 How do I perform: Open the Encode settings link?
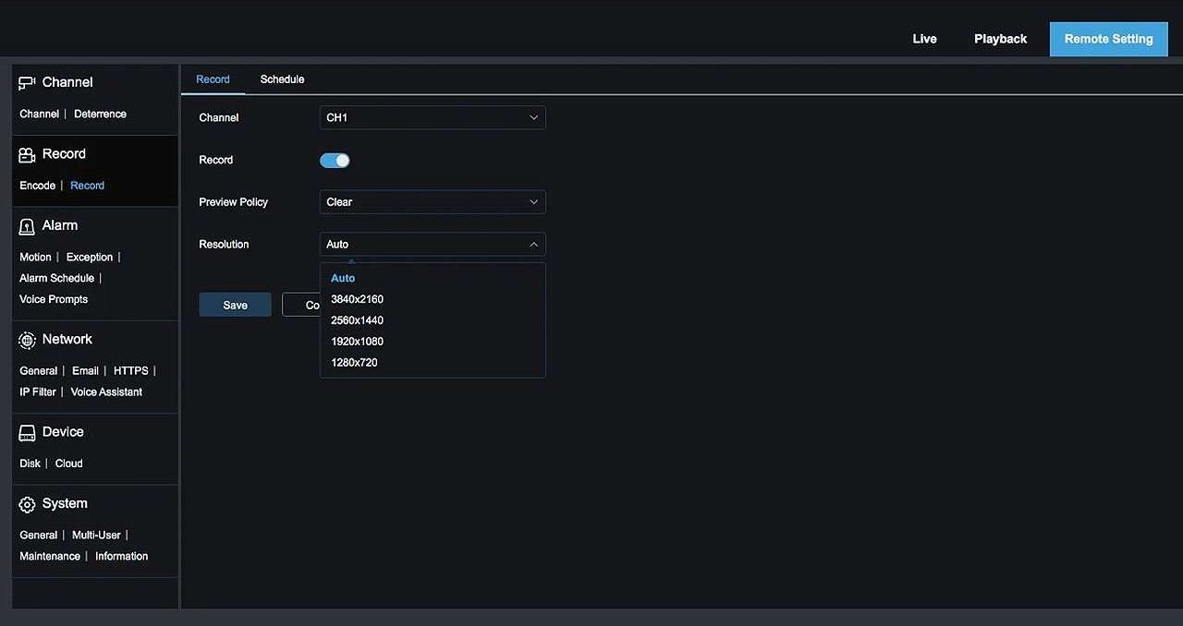pos(38,186)
